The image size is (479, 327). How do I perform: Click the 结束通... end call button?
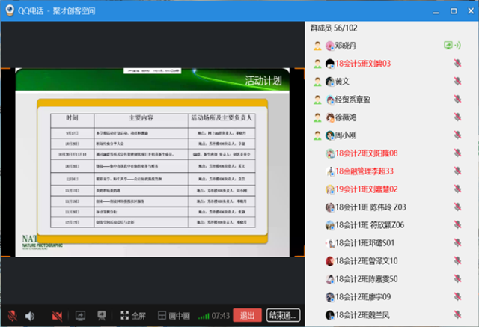tap(284, 315)
